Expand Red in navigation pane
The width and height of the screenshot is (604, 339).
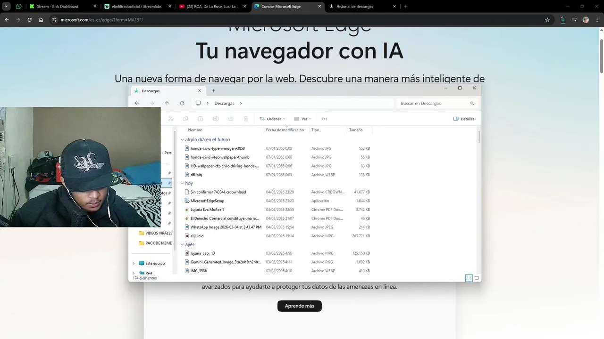pos(134,273)
